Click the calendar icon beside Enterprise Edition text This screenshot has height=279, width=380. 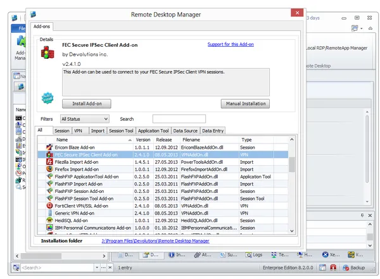pos(322,268)
